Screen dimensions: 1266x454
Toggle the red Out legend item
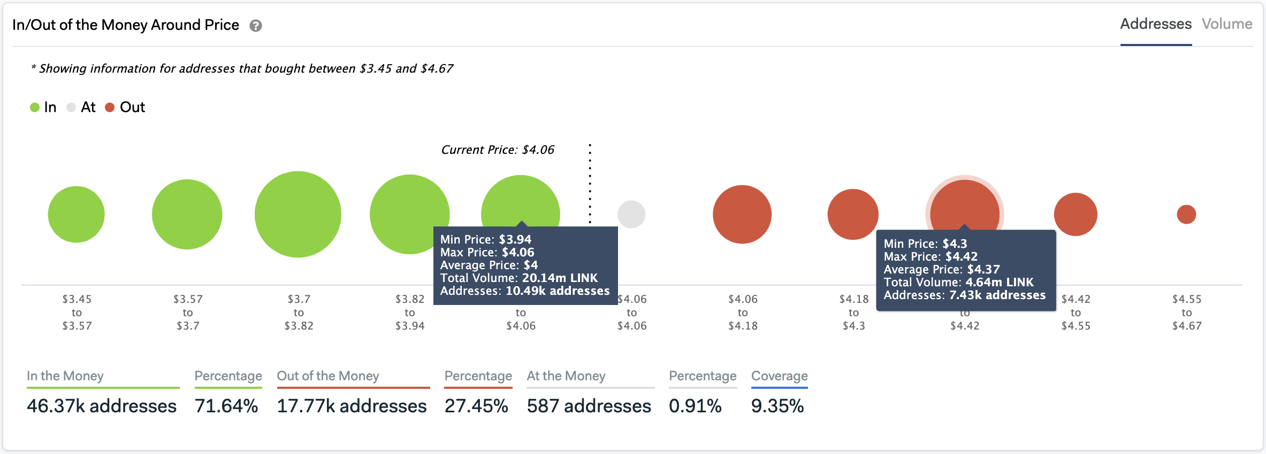coord(125,107)
